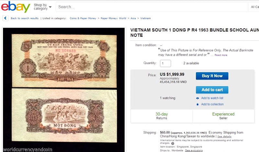Click the Buy It Now button
259x152 pixels.
212,76
